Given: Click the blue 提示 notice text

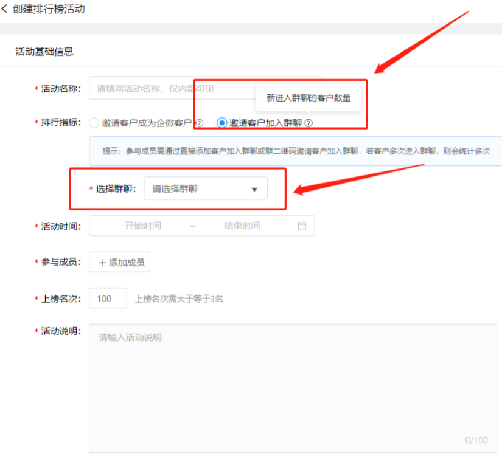Looking at the screenshot, I should (296, 151).
